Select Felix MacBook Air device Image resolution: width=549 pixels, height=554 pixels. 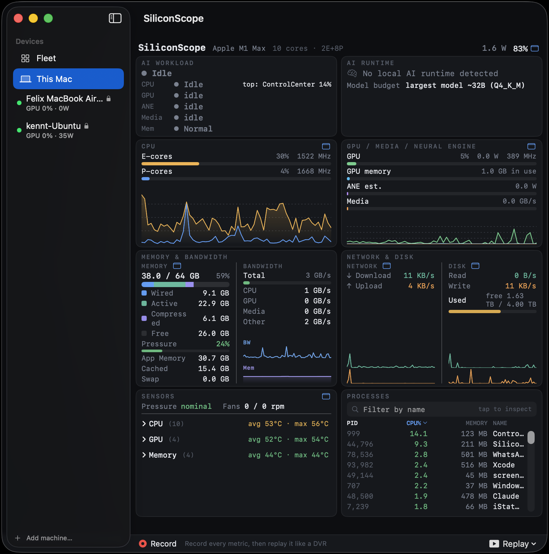(68, 103)
